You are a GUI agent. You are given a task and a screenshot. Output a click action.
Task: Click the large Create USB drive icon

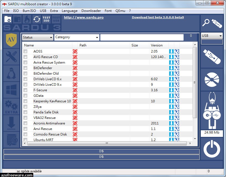pos(212,57)
